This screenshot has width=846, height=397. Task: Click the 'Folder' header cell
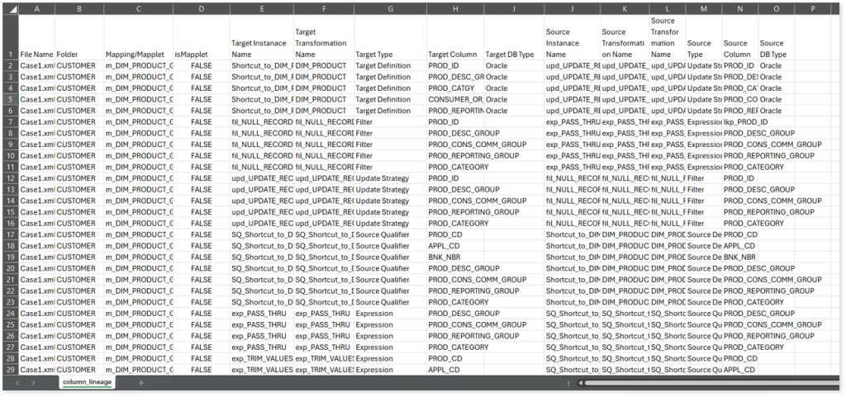[79, 37]
